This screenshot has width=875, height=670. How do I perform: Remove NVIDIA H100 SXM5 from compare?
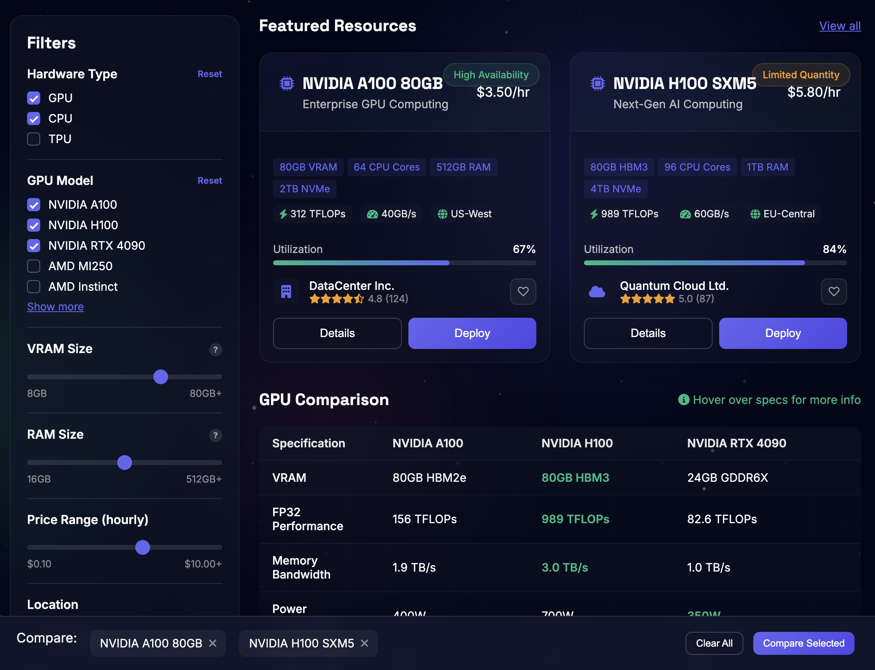pyautogui.click(x=364, y=643)
